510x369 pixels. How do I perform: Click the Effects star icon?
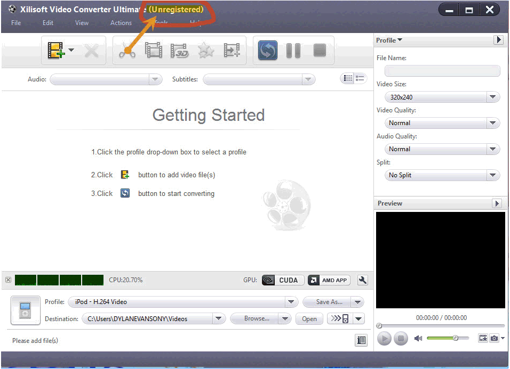[x=206, y=51]
